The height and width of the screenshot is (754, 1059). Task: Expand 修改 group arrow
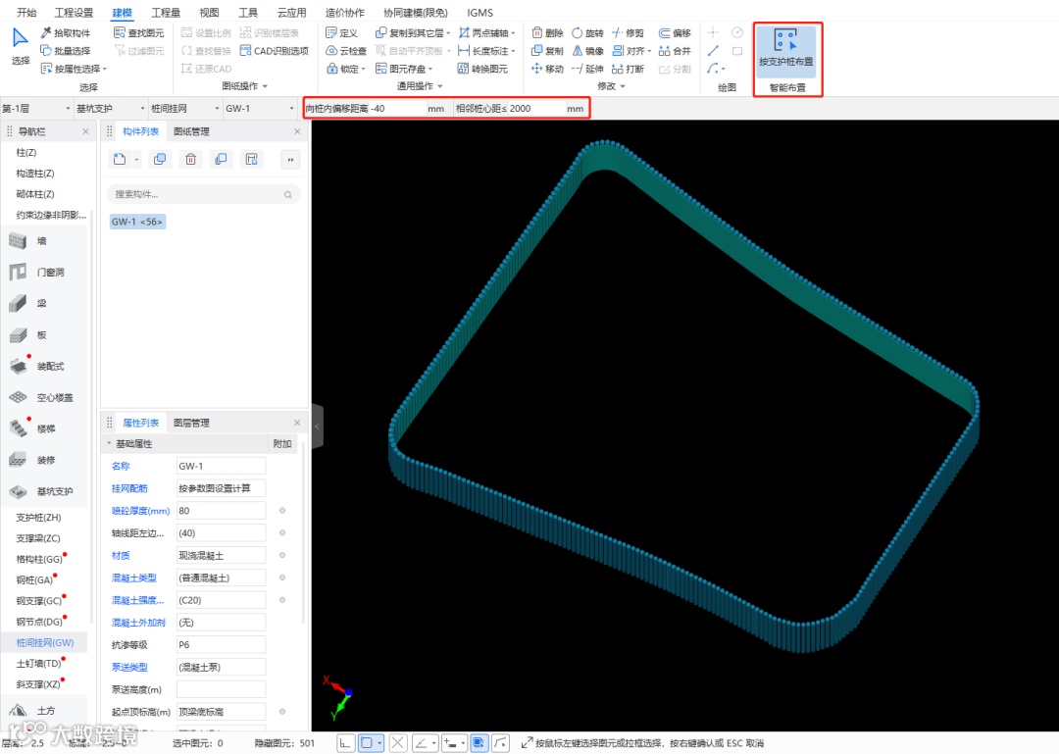[x=623, y=86]
